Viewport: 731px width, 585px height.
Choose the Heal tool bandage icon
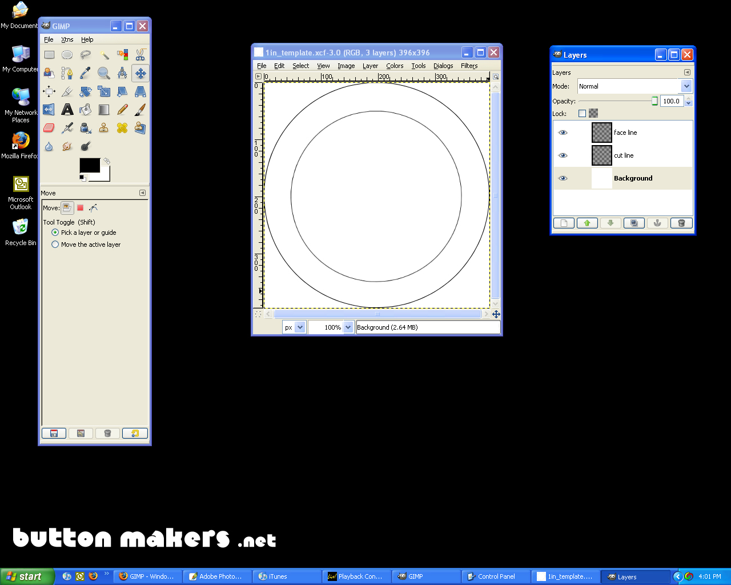[122, 128]
